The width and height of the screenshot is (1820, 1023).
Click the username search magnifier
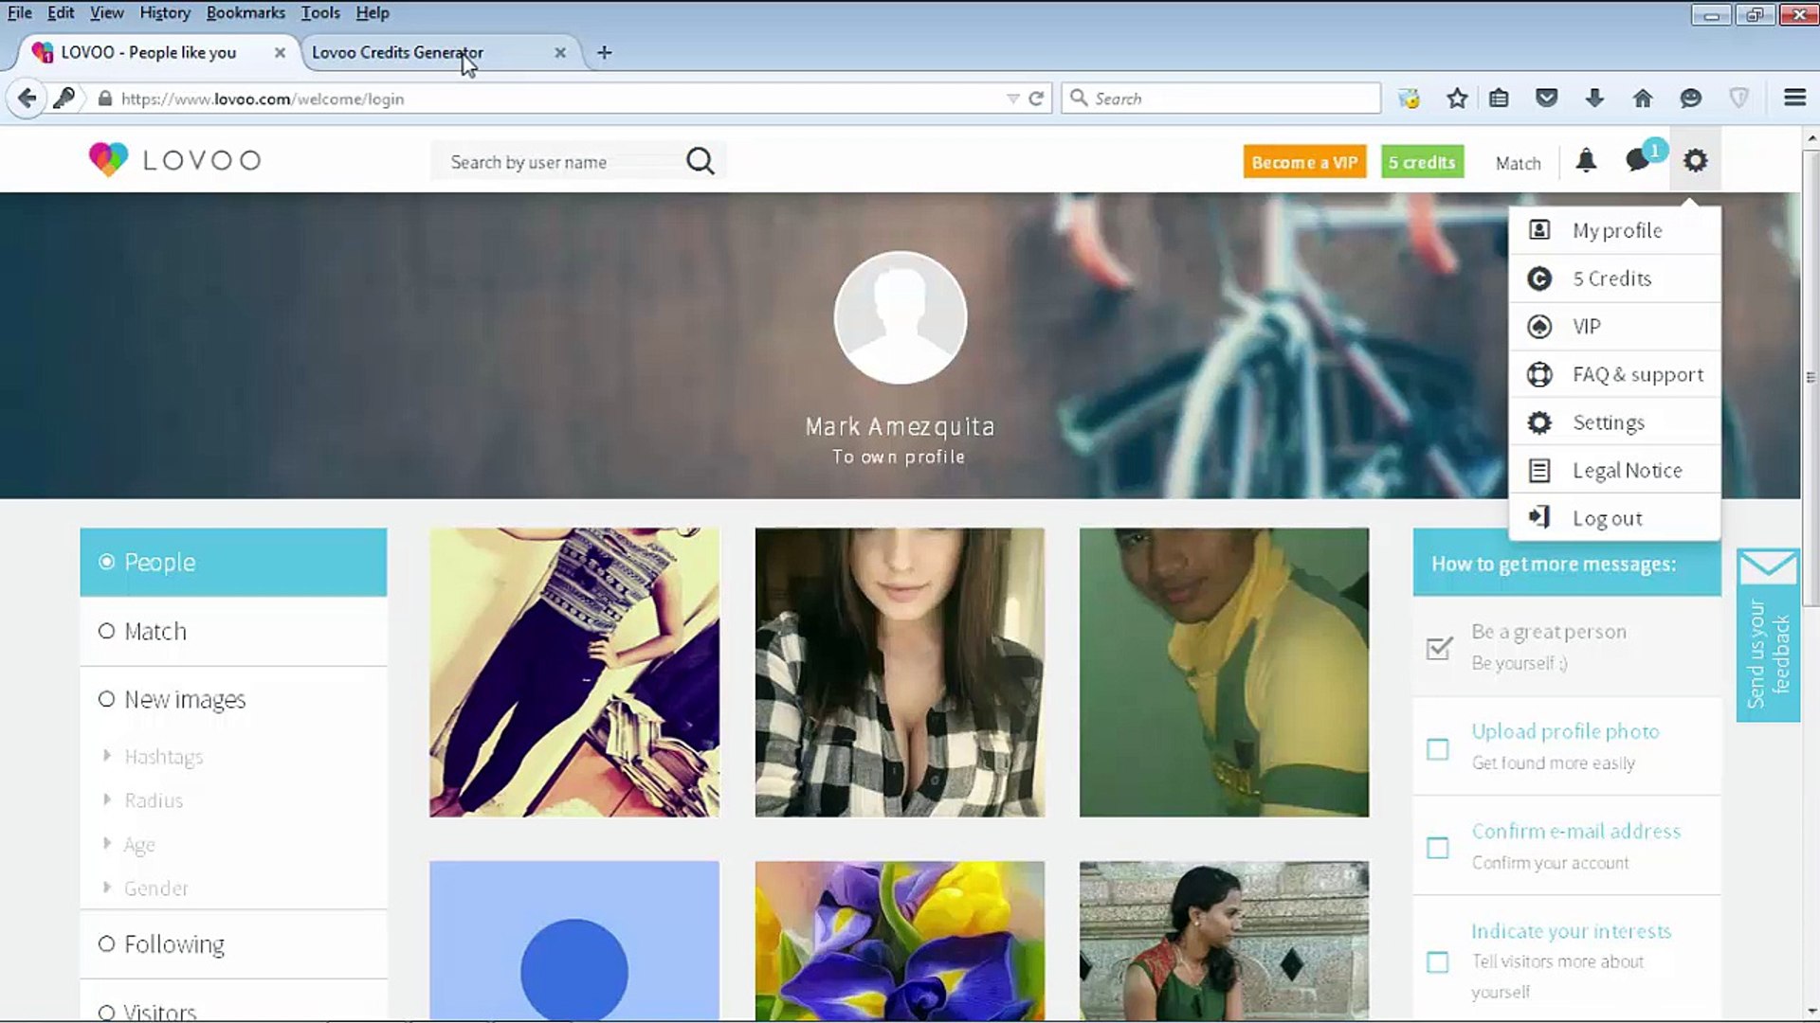701,161
